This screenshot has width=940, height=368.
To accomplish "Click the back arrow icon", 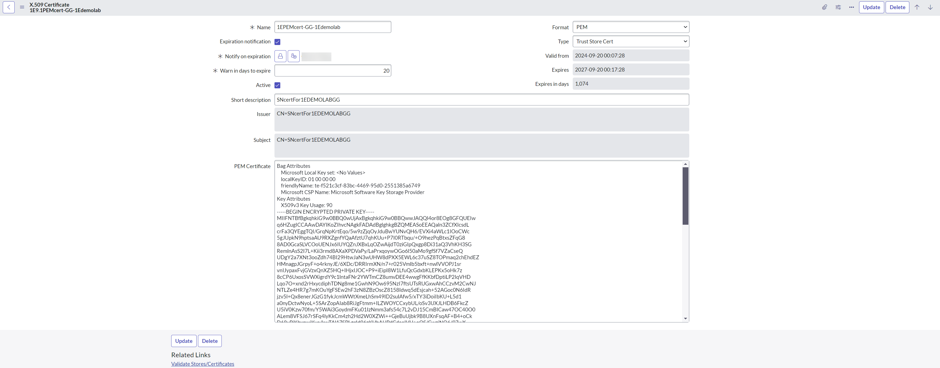I will pyautogui.click(x=9, y=7).
